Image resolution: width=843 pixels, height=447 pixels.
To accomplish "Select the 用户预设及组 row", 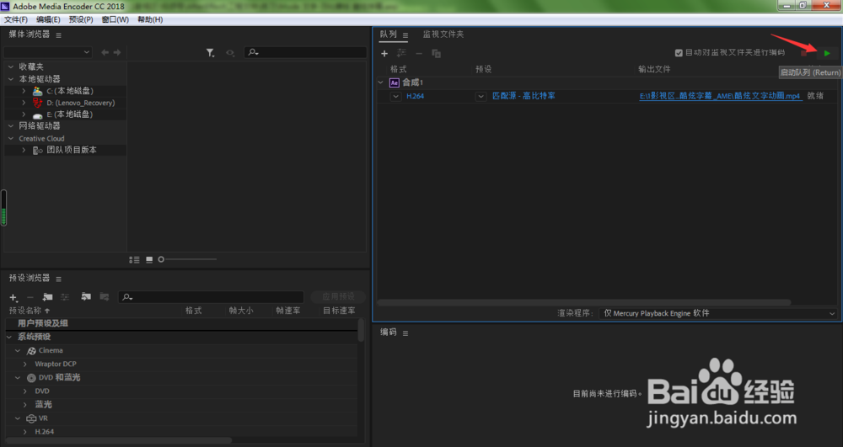I will click(181, 323).
